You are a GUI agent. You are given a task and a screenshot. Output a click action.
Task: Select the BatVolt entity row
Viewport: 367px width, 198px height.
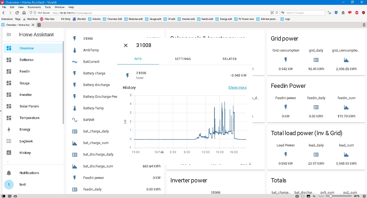(89, 120)
